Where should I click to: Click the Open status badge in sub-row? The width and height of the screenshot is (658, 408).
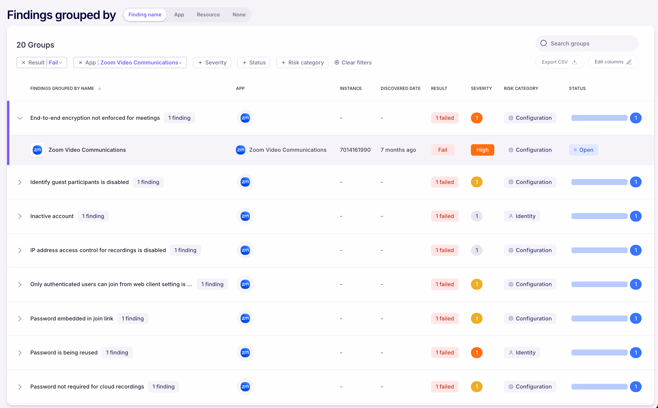[x=583, y=150]
